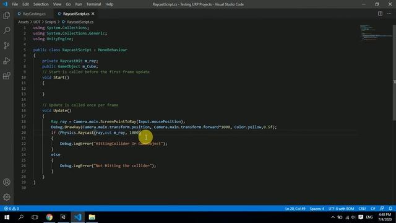Click the 'void Start()' text
Screen dimensions: 396x223
coord(56,77)
